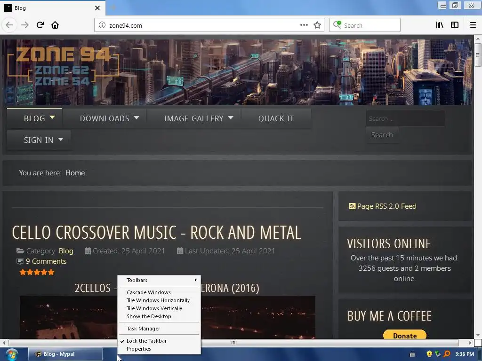View site information icon in address bar
This screenshot has width=482, height=361.
coord(102,25)
